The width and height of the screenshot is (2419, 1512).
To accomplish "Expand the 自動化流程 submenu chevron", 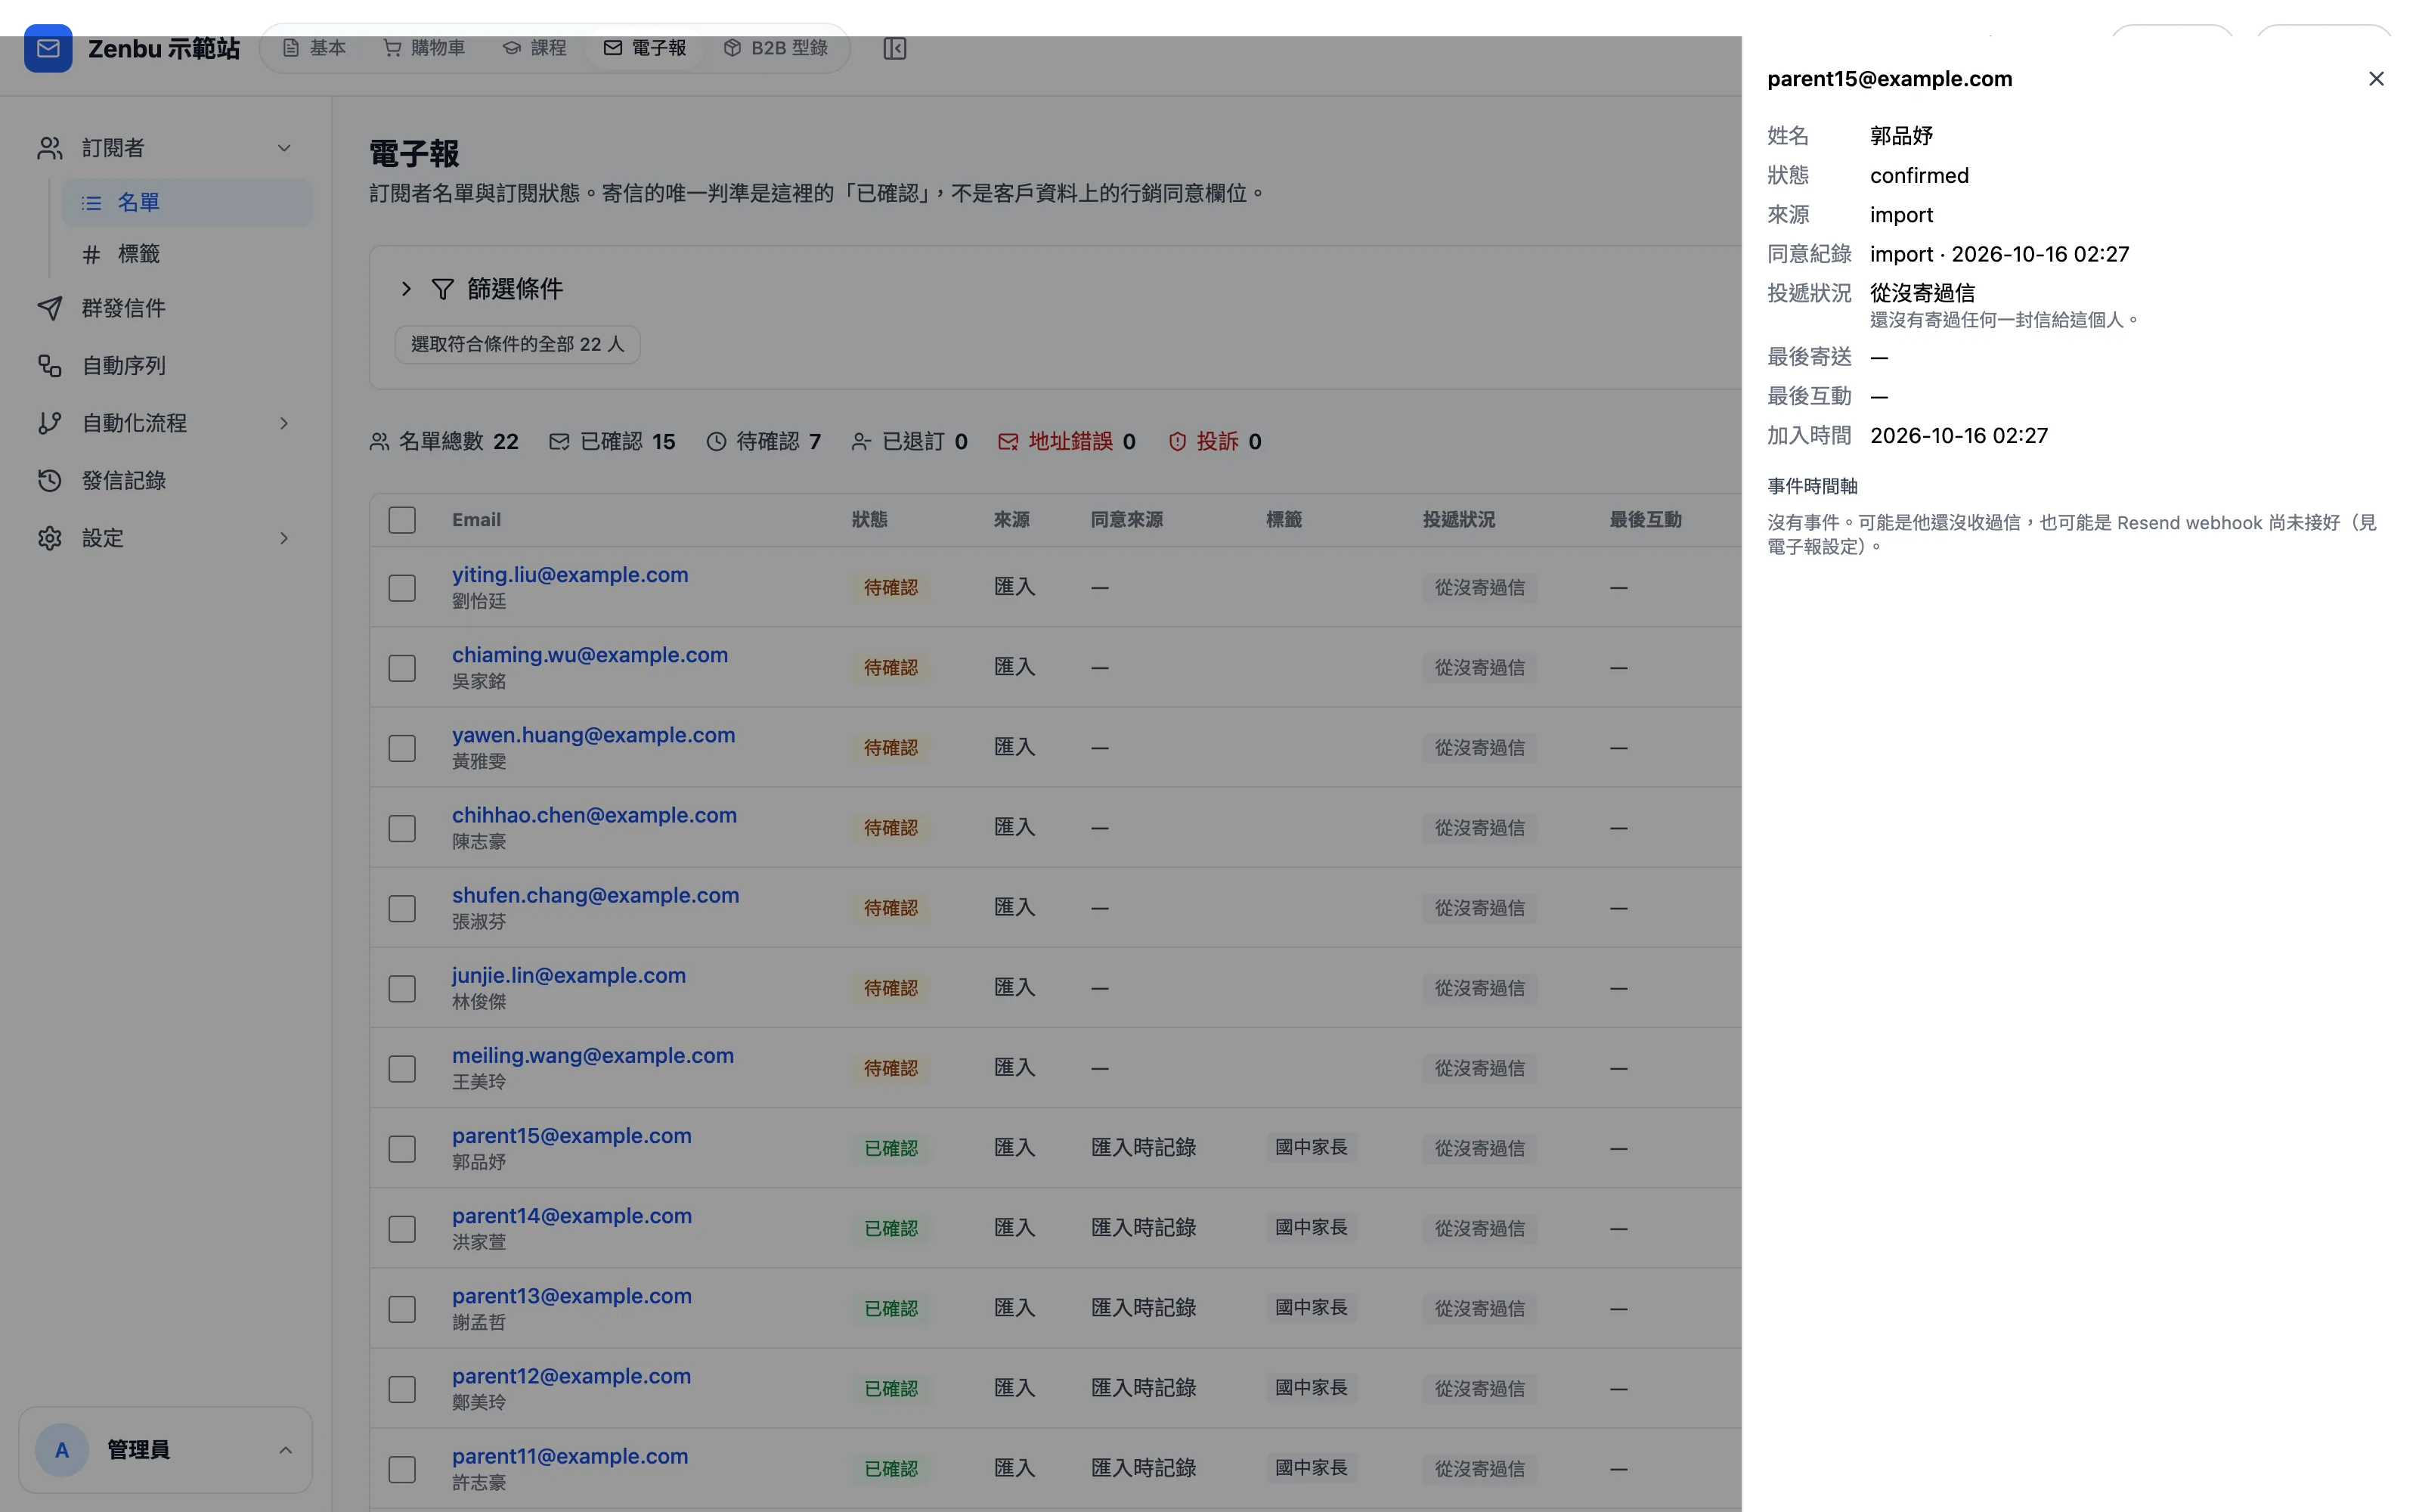I will [x=284, y=423].
